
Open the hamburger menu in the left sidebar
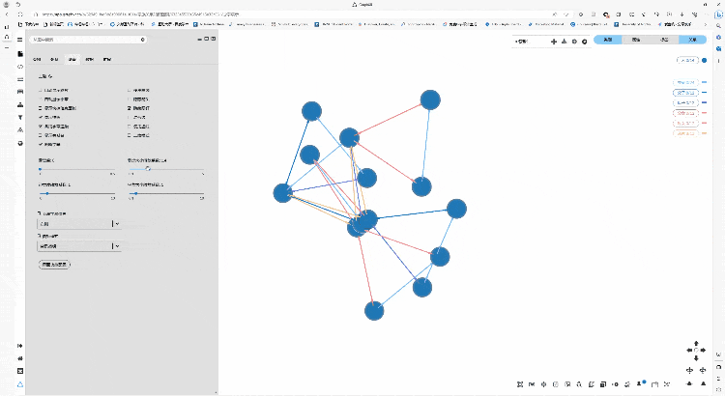tap(20, 40)
